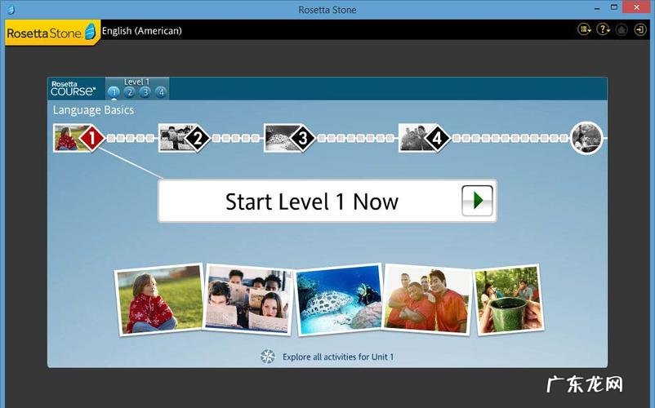Open the preferences list menu icon
This screenshot has width=655, height=408.
coord(584,29)
